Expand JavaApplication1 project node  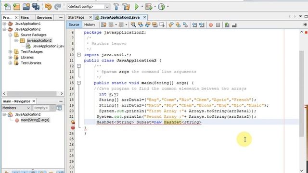point(4,24)
